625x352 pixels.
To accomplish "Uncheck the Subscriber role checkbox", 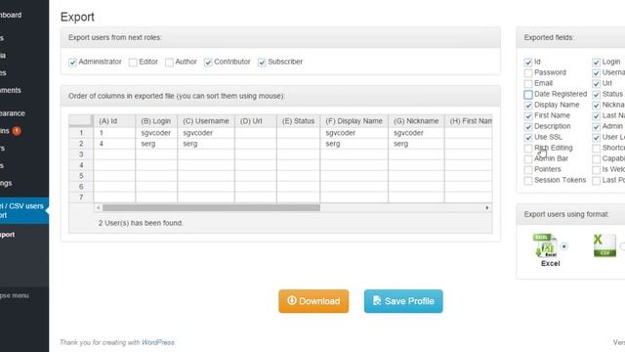I will tap(262, 63).
